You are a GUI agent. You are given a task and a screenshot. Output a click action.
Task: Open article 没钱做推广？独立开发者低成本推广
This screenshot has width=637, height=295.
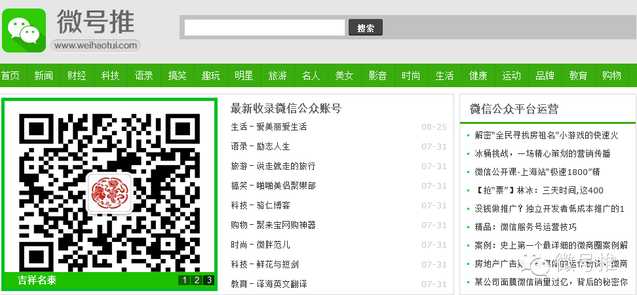[x=549, y=209]
